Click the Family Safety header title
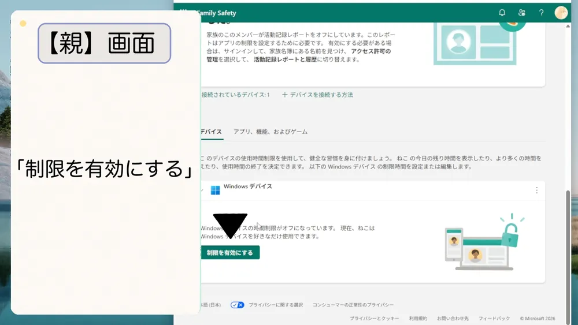 [216, 13]
